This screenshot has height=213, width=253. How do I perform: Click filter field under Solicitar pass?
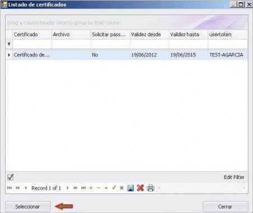110,44
